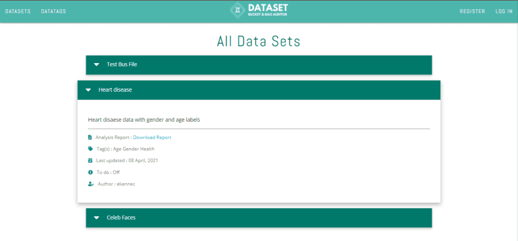518x241 pixels.
Task: Collapse the Heart disease panel arrow
Action: click(x=88, y=90)
